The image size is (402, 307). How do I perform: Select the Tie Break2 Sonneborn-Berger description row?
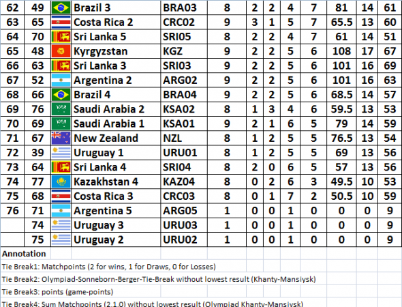click(x=159, y=279)
